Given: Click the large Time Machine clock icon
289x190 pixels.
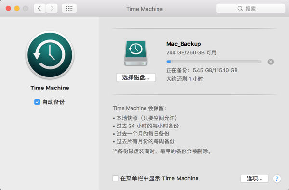Looking at the screenshot, I should pos(50,55).
